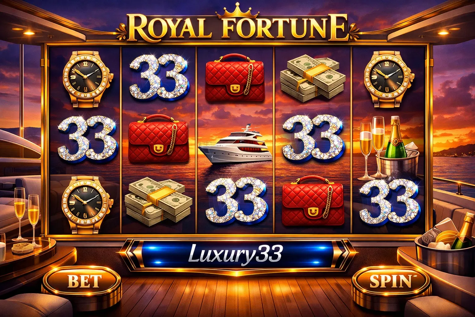Image resolution: width=475 pixels, height=317 pixels.
Task: Select the diamond 33 atop the second reel
Action: point(159,77)
